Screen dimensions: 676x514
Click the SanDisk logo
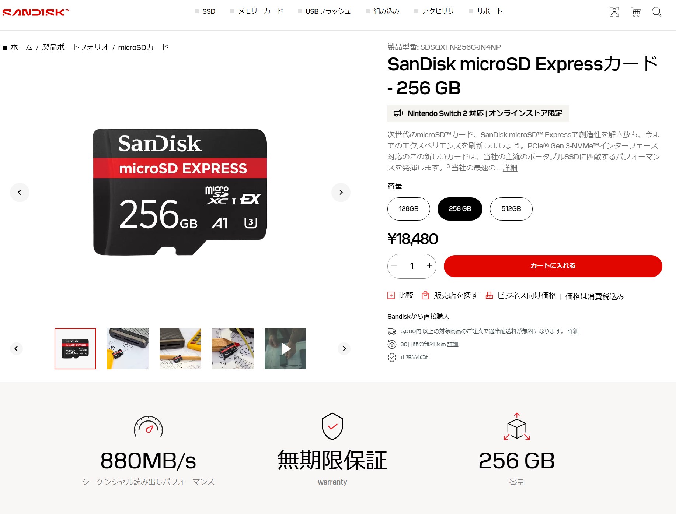click(36, 13)
